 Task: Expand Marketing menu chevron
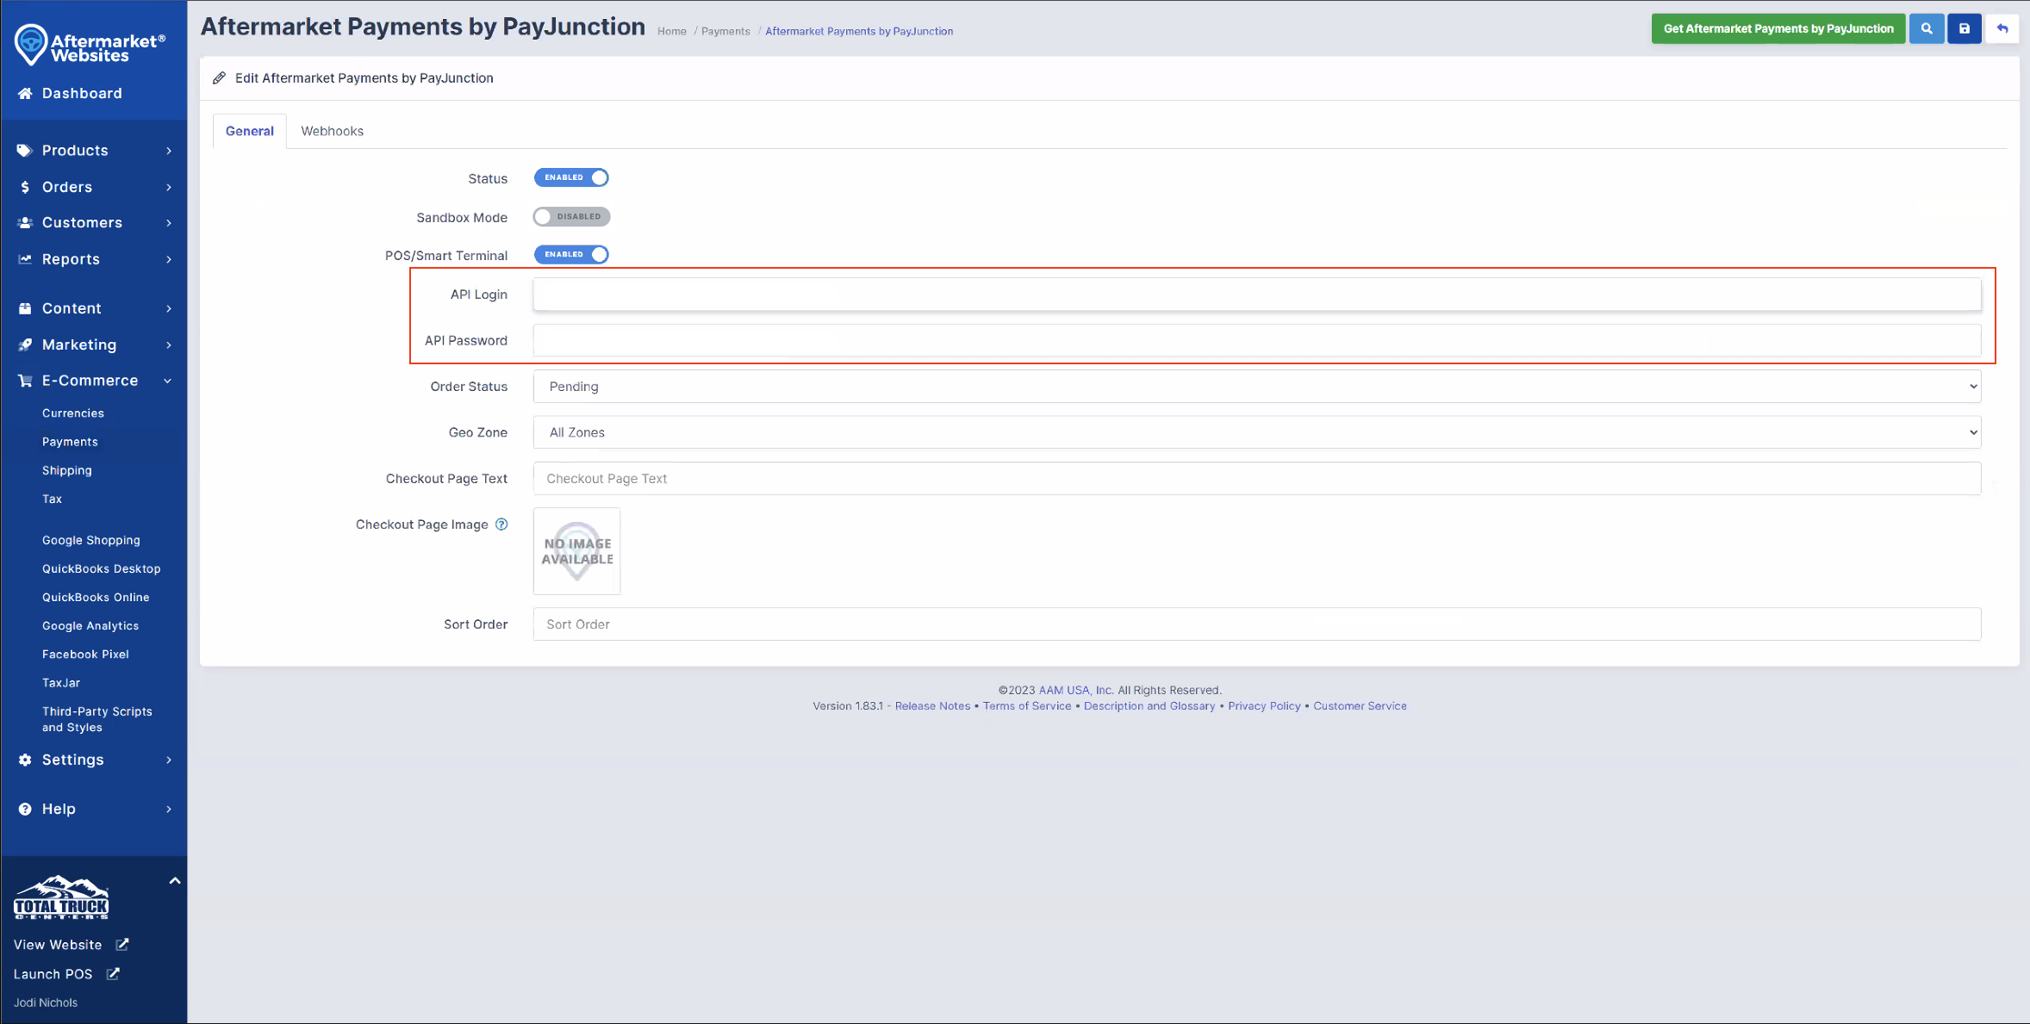169,344
